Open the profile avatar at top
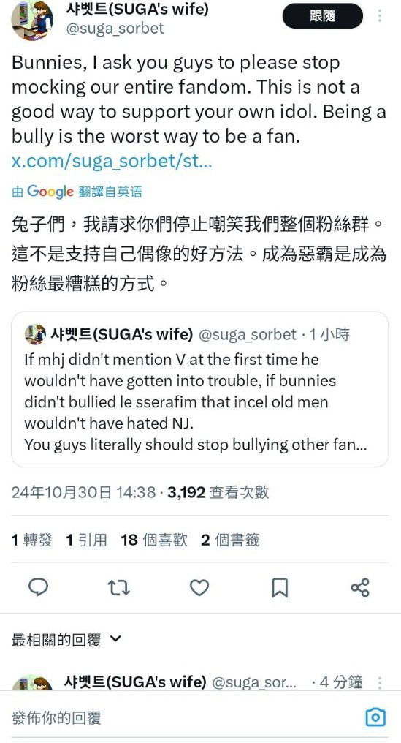The image size is (401, 743). [x=32, y=20]
